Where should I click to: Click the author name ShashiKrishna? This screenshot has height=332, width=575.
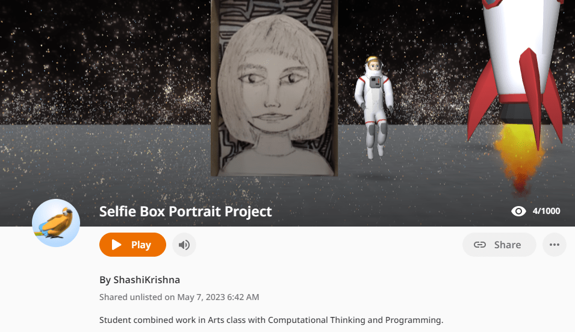coord(147,280)
